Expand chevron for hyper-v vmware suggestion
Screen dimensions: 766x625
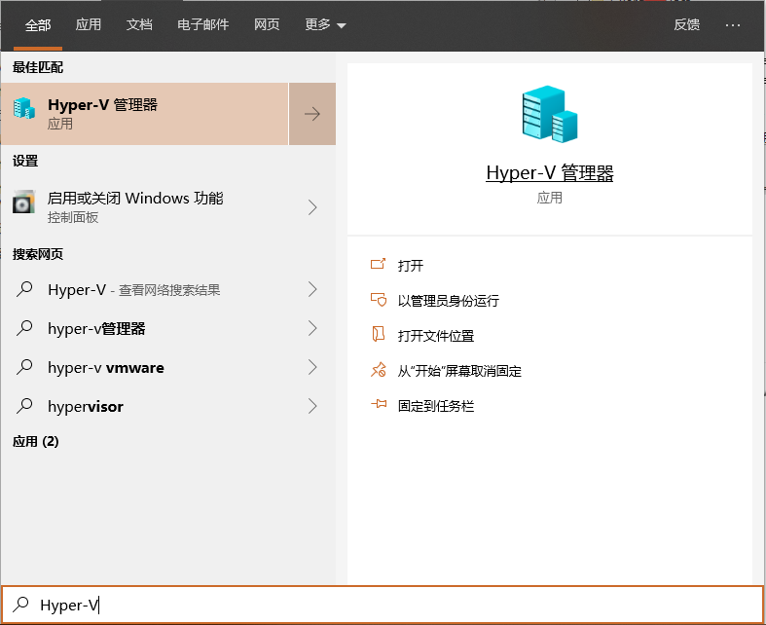[x=312, y=367]
